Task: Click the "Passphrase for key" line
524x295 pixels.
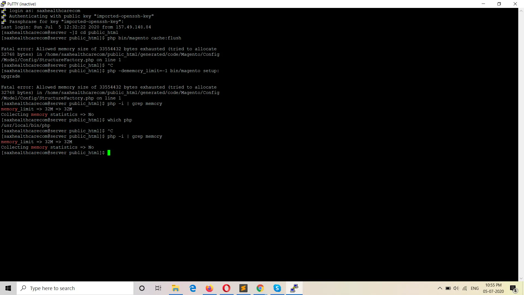Action: pos(66,22)
